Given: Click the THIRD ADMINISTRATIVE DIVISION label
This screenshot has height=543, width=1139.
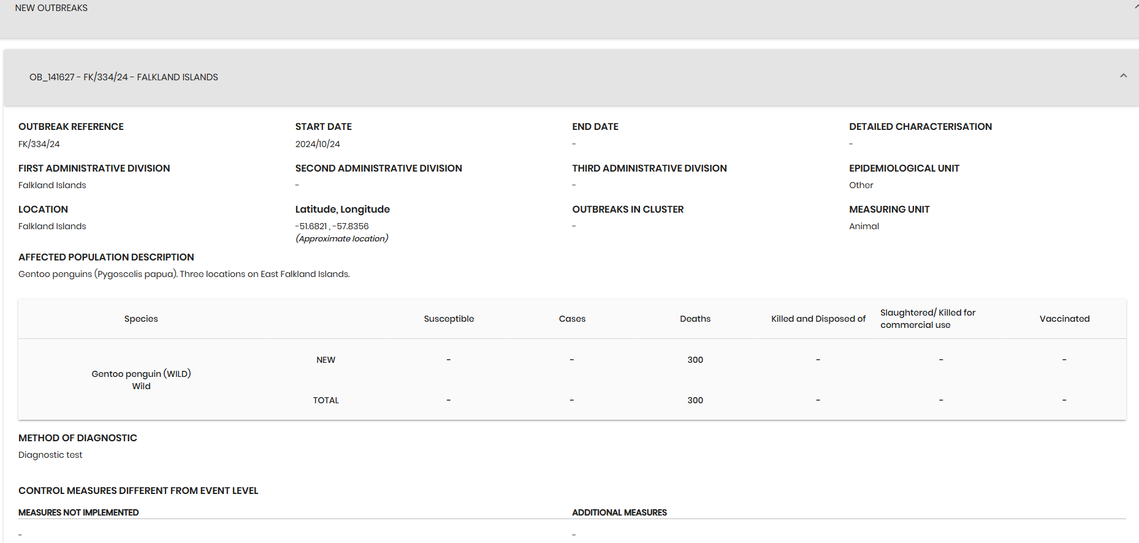Looking at the screenshot, I should click(650, 169).
